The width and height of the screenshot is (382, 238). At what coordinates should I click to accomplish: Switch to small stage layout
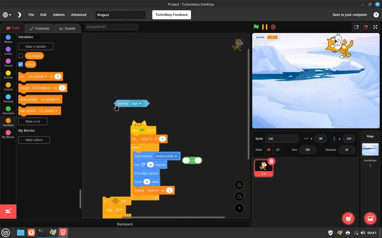click(357, 27)
